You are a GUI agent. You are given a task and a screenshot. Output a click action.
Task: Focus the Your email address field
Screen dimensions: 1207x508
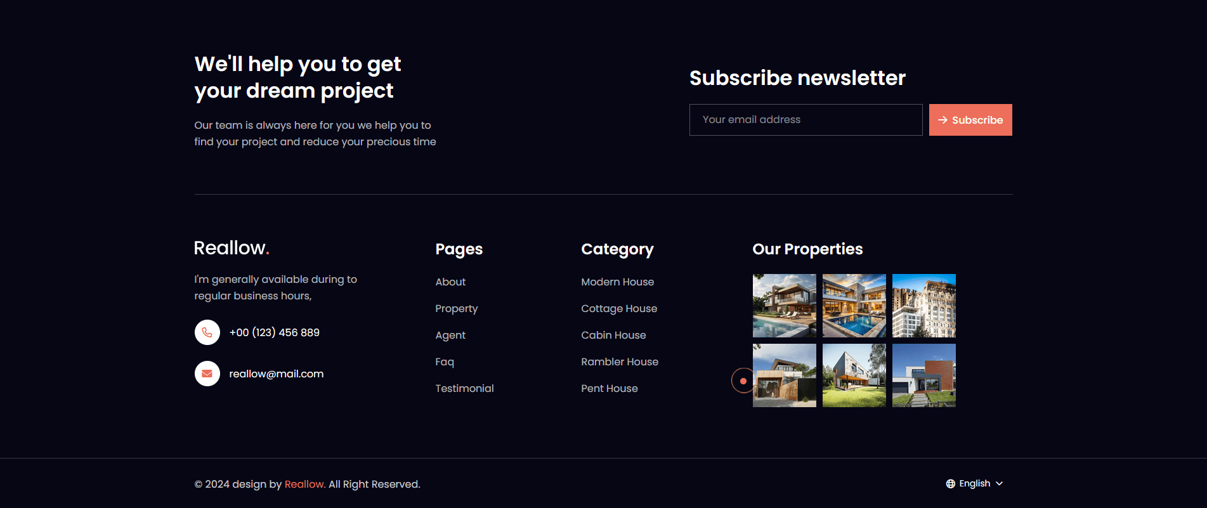click(806, 120)
